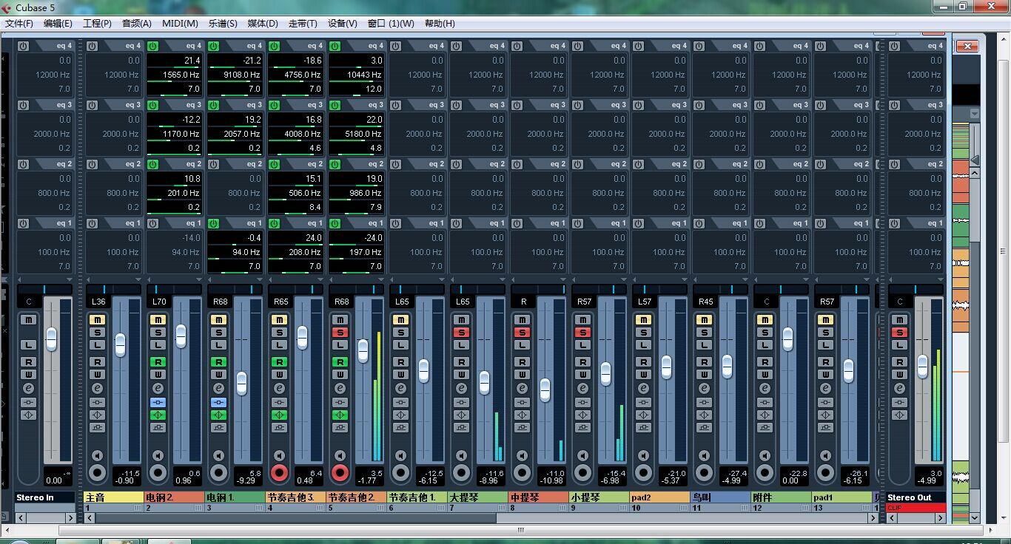
Task: Switch off eq 1 band on 节奏吉他 2.
Action: pos(335,223)
